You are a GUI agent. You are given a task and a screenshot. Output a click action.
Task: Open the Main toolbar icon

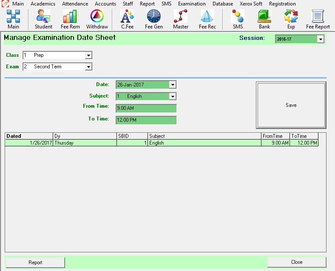(13, 20)
